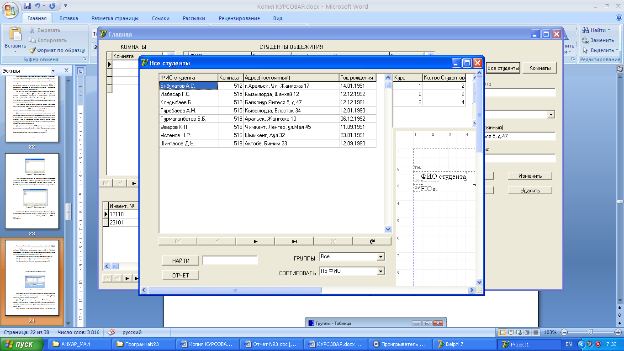Click the Save icon in quick access toolbar

click(27, 6)
